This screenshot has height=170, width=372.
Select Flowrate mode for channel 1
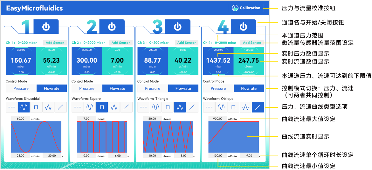[x=52, y=88]
